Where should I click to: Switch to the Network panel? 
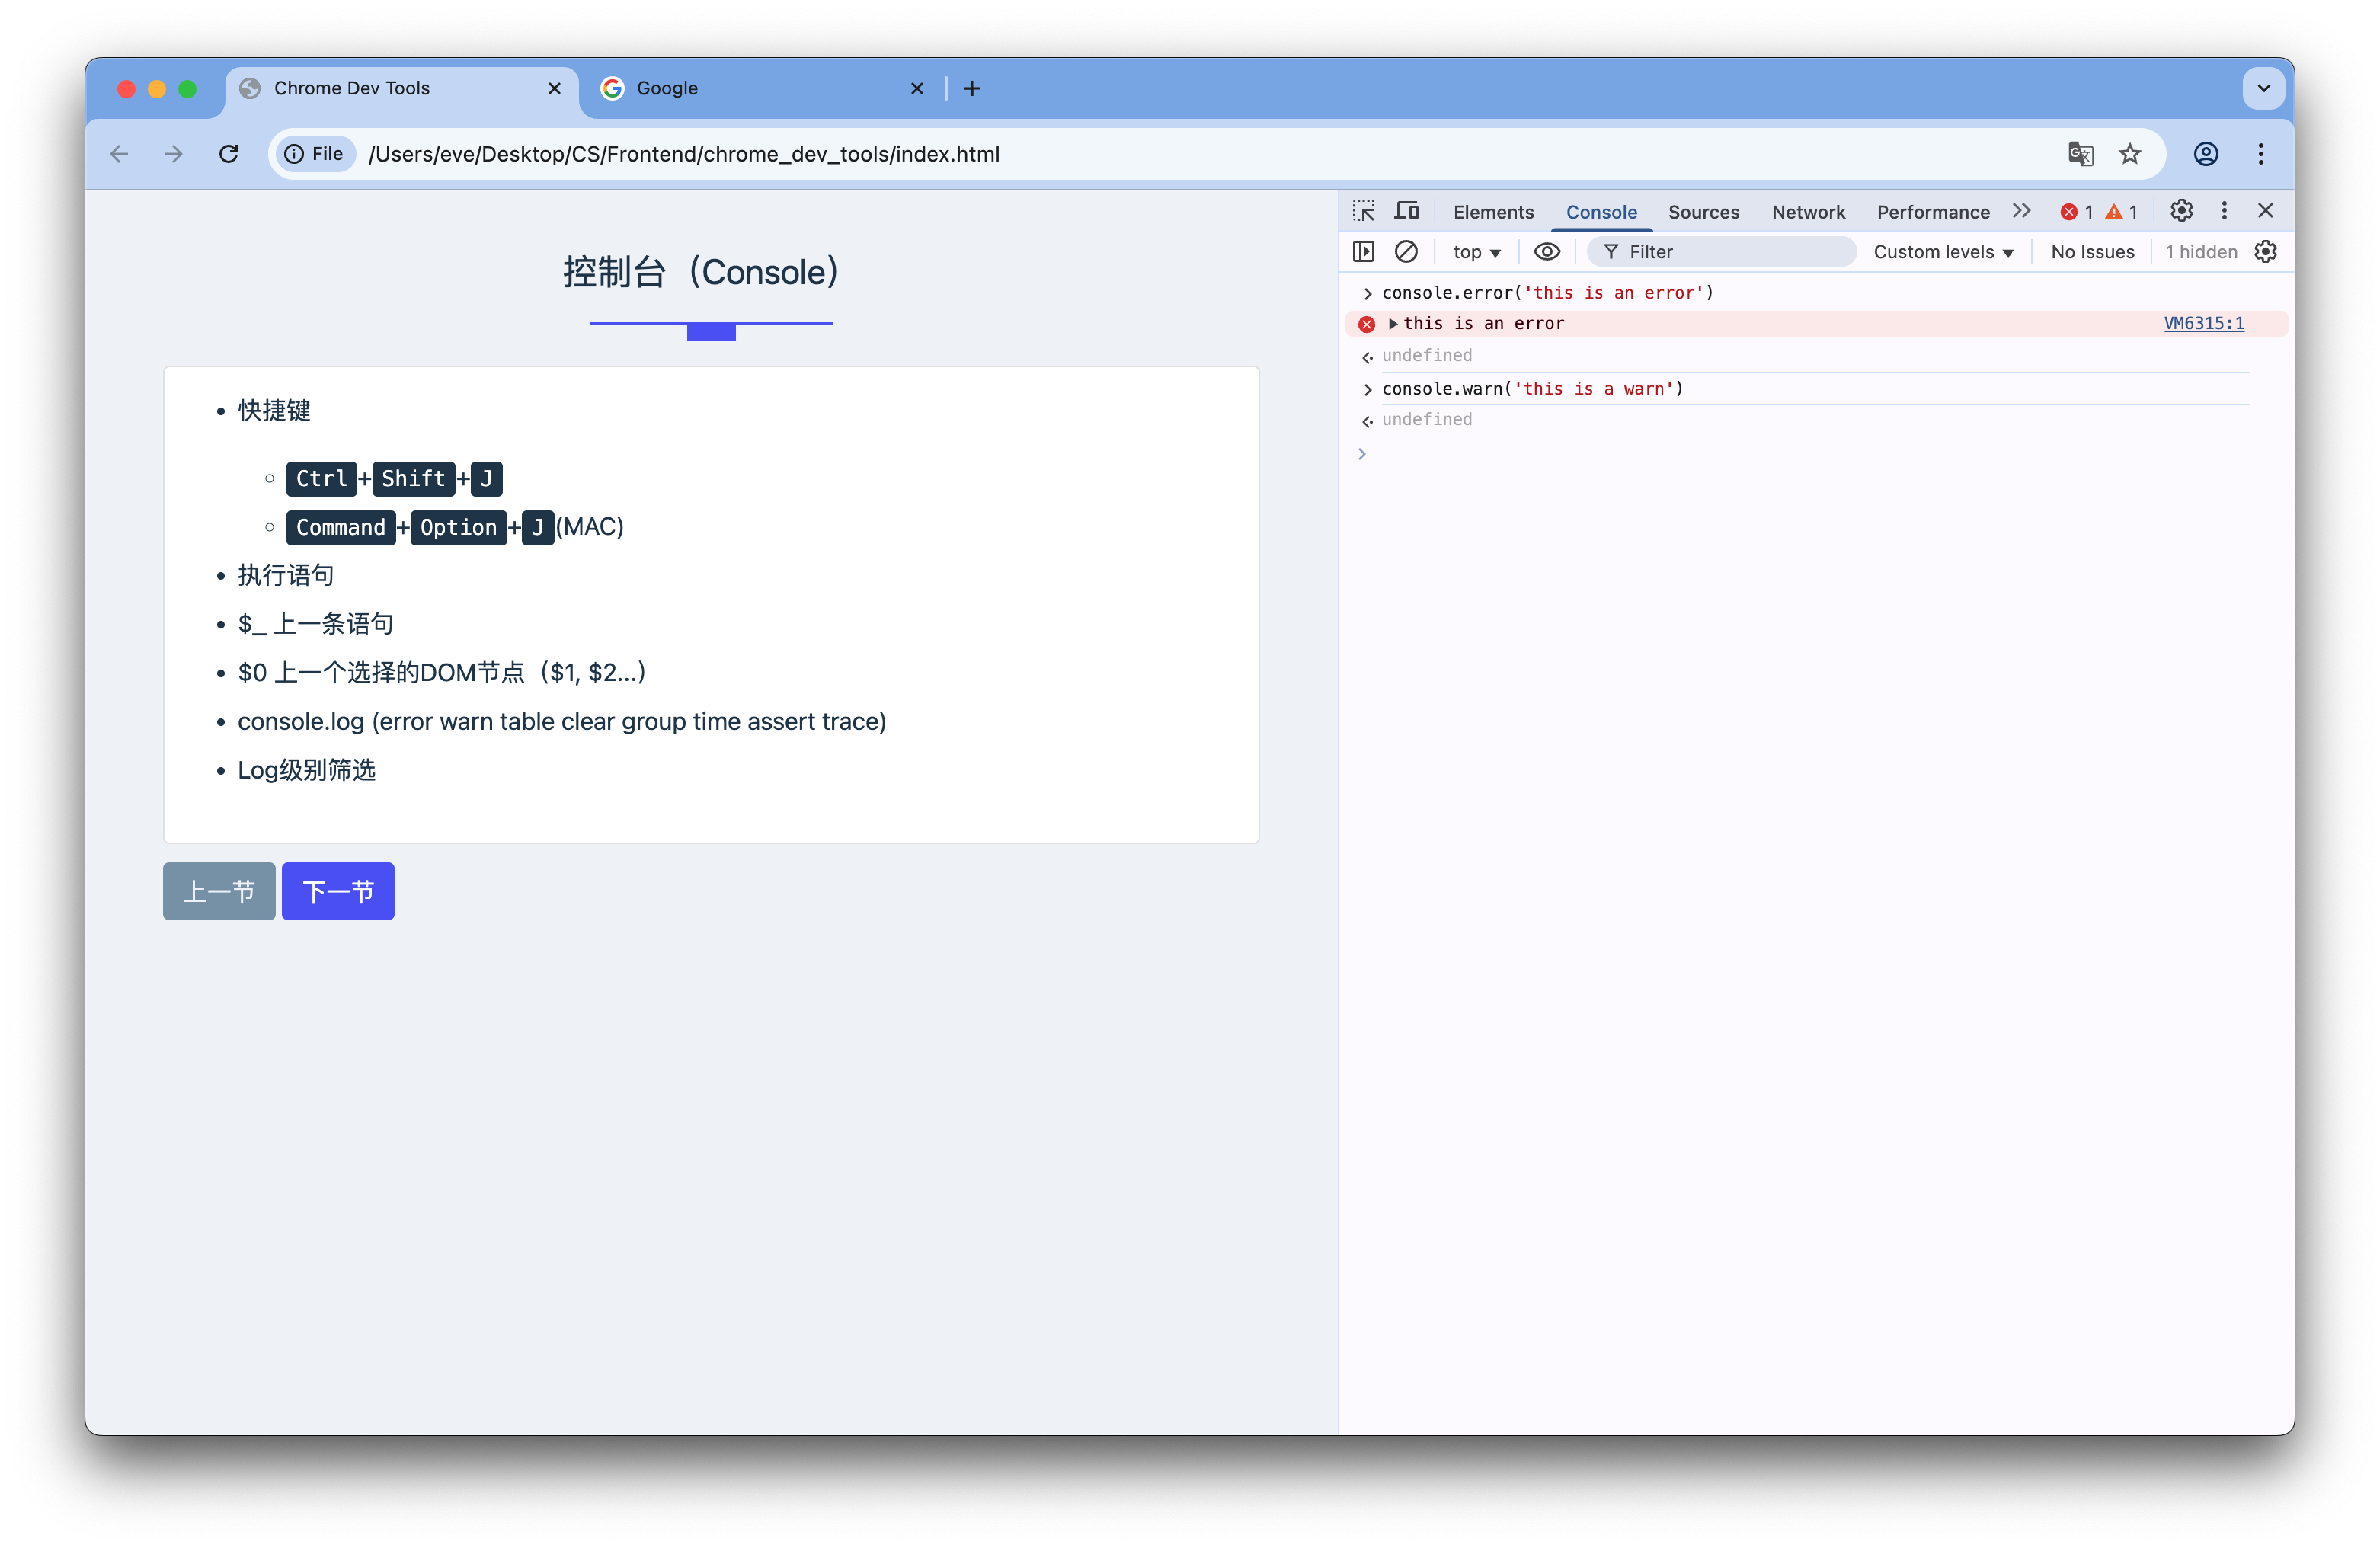tap(1809, 212)
